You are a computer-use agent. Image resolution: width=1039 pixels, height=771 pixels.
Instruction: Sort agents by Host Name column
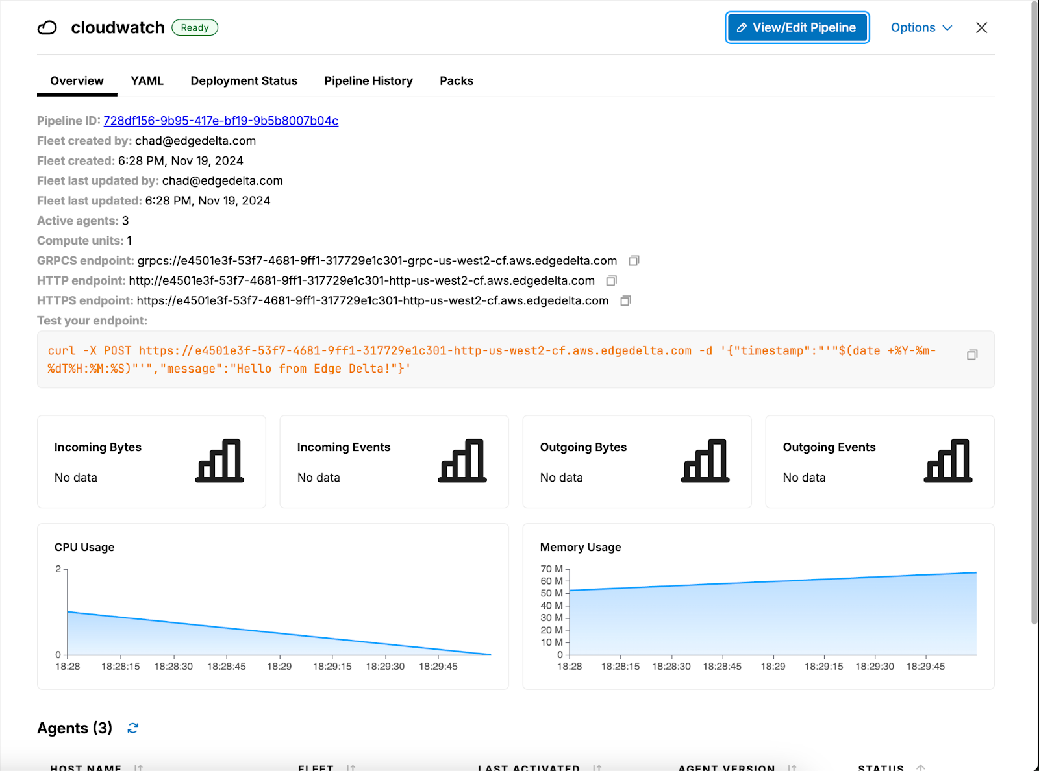[138, 768]
